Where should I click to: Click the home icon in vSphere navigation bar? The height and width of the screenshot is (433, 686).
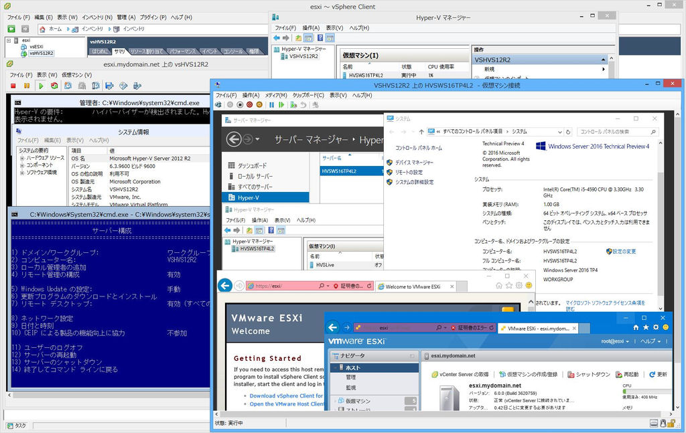(x=42, y=29)
